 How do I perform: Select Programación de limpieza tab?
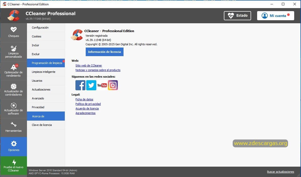46,63
